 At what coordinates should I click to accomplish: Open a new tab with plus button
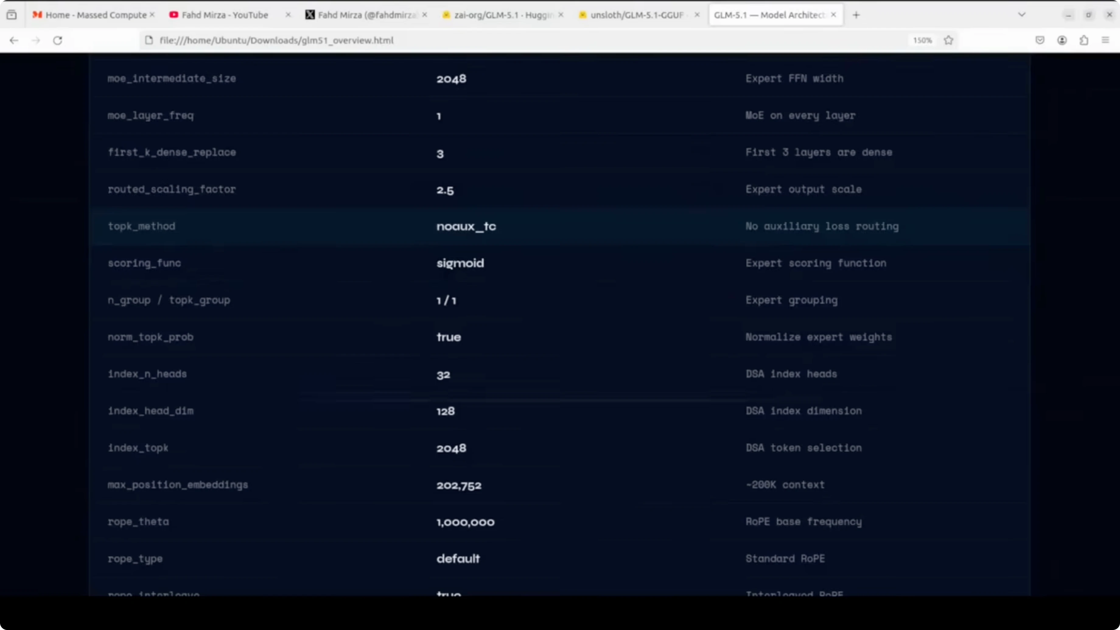click(856, 15)
